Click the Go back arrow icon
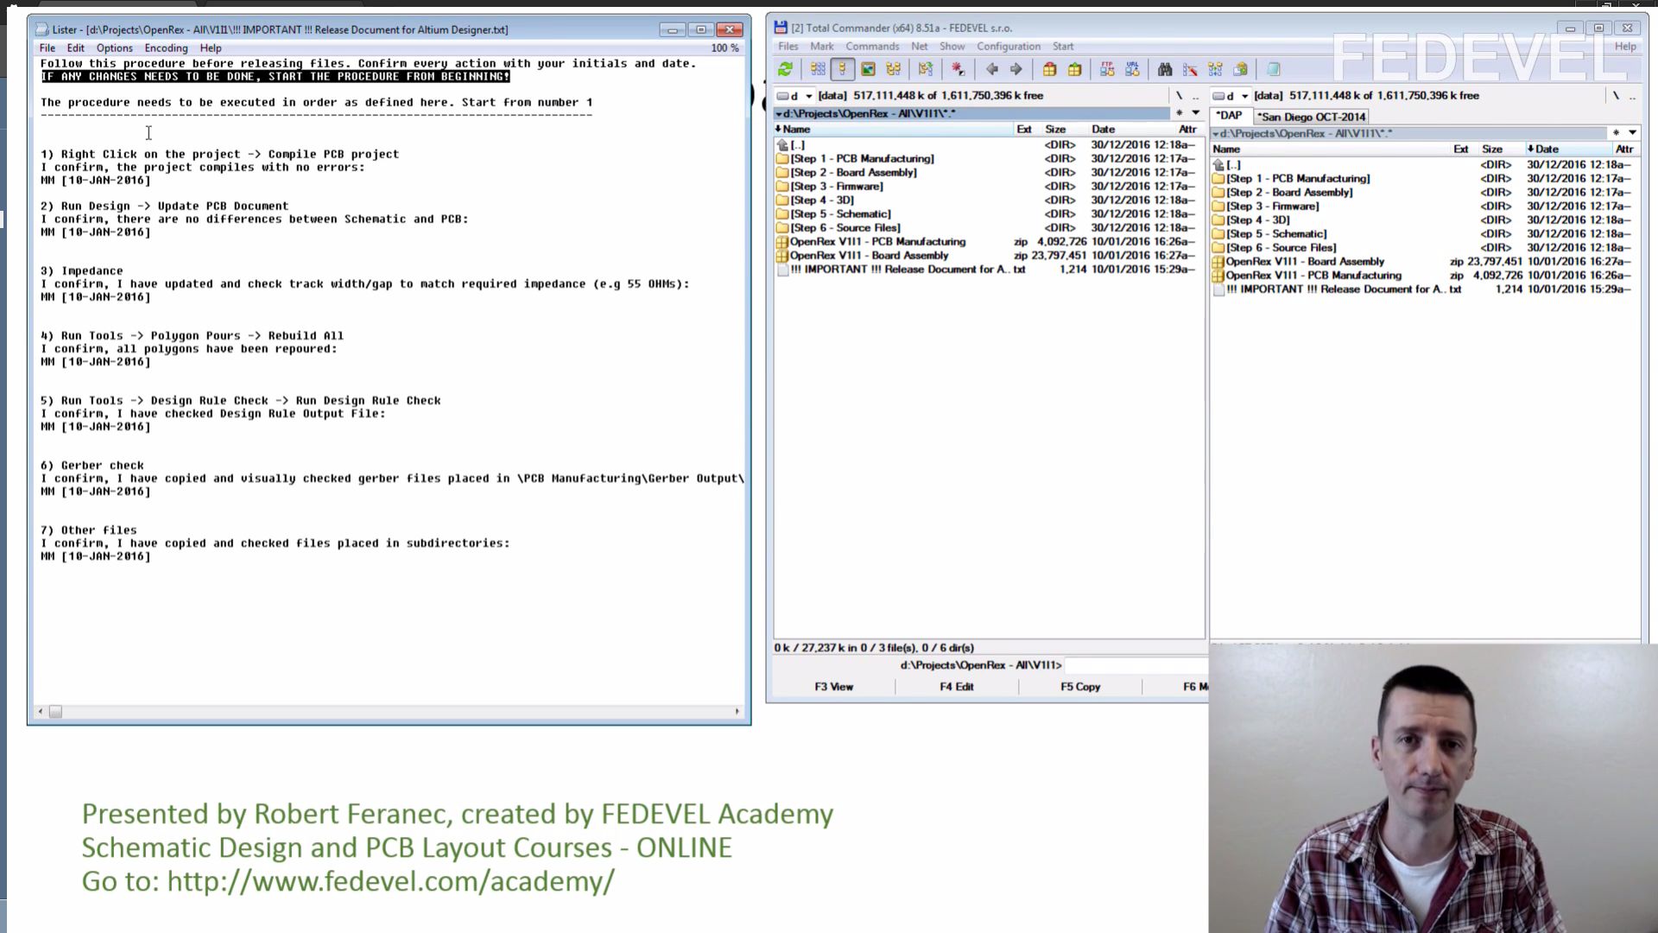This screenshot has height=933, width=1658. pos(991,69)
